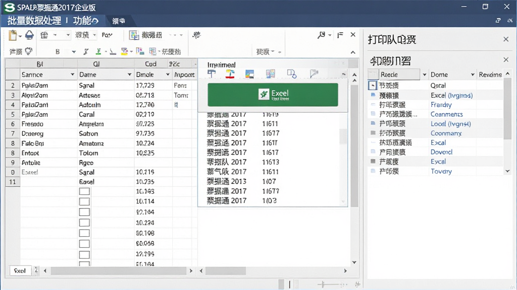Open the dropdown arrow next to bold
This screenshot has width=517, height=290.
(74, 52)
